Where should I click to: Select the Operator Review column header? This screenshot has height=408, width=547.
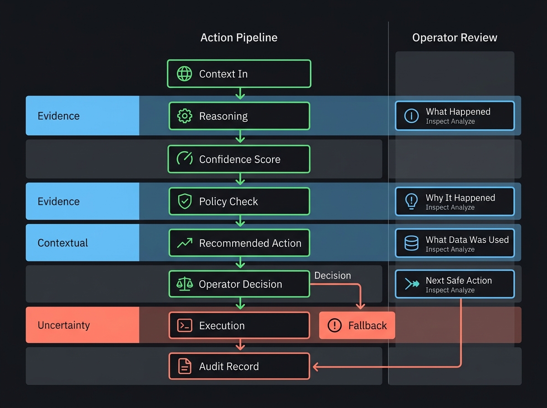pos(454,37)
